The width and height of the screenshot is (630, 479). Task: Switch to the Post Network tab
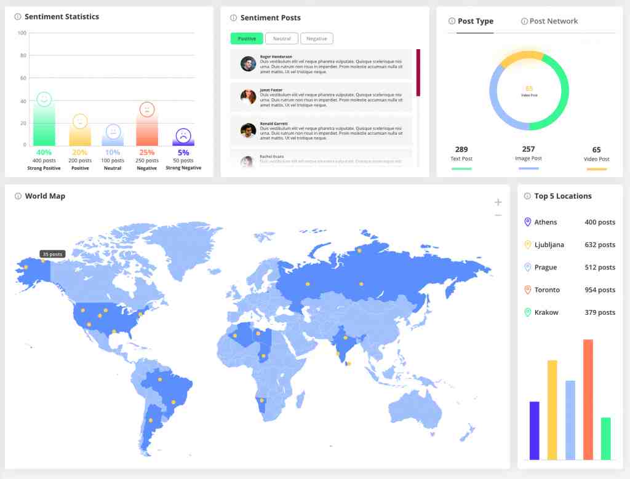tap(549, 21)
